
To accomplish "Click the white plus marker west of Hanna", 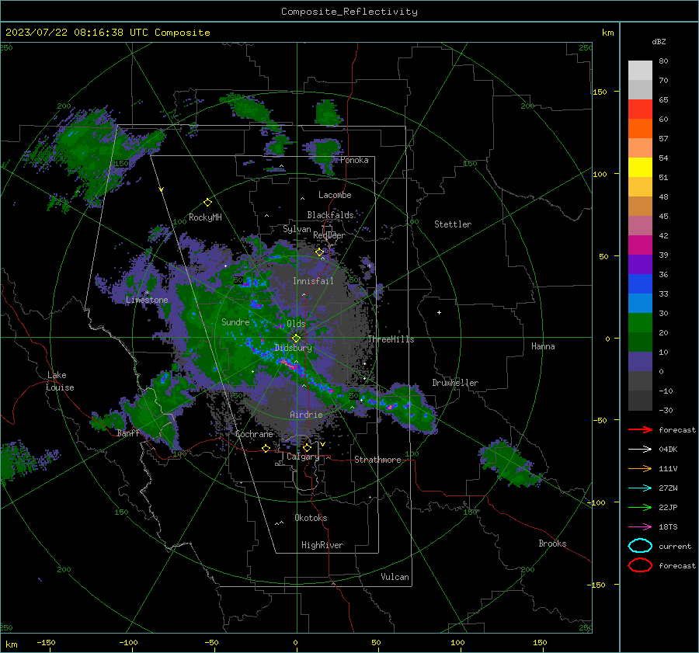I will click(439, 312).
